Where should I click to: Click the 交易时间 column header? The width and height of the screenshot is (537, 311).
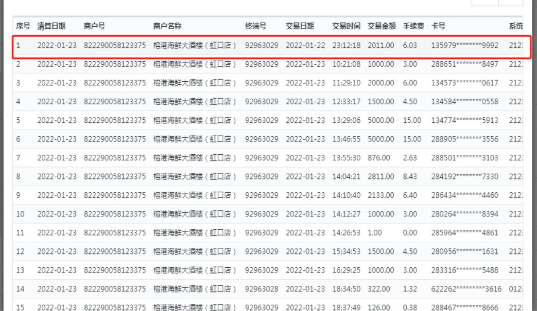coord(347,27)
